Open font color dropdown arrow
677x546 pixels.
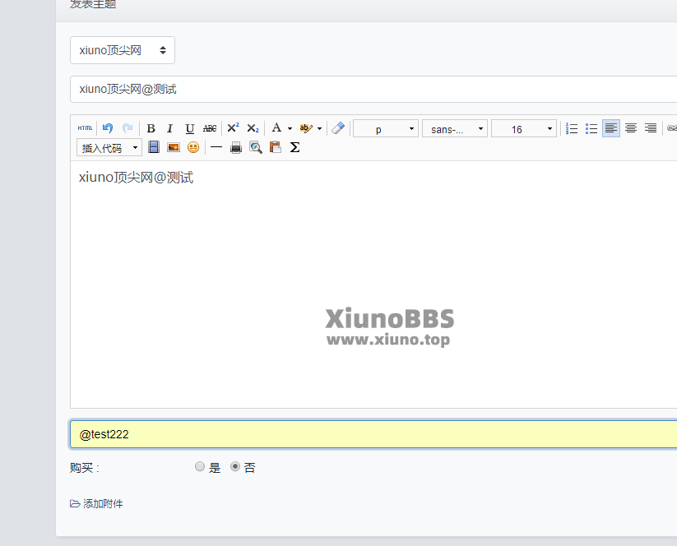(290, 128)
